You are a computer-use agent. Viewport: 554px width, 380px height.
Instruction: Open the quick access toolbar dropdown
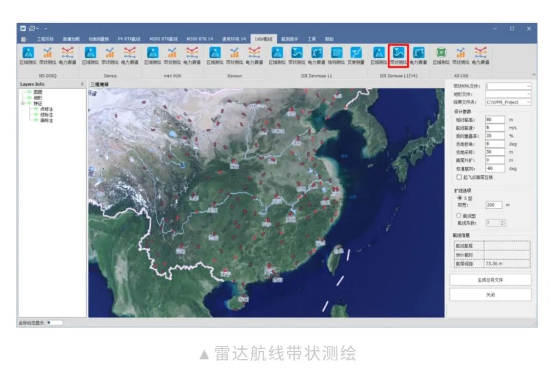point(46,29)
